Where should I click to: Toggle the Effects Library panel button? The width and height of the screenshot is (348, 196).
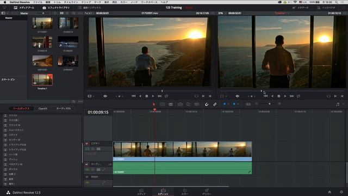(56, 8)
